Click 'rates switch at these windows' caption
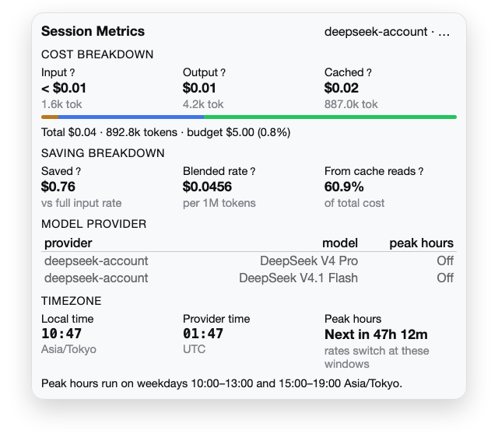498x437 pixels. point(377,358)
